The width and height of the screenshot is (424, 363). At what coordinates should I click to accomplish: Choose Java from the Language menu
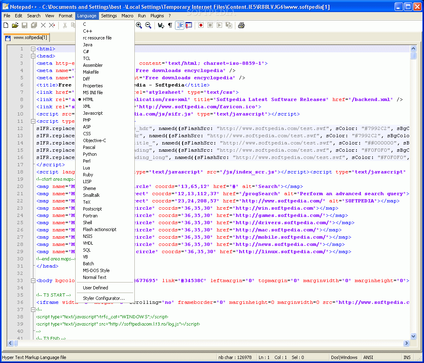[105, 45]
